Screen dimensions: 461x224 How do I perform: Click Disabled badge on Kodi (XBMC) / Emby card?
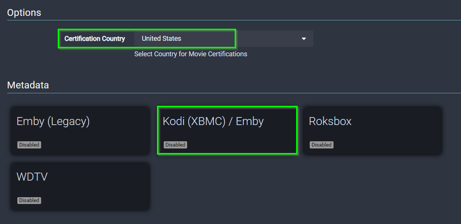pyautogui.click(x=175, y=145)
